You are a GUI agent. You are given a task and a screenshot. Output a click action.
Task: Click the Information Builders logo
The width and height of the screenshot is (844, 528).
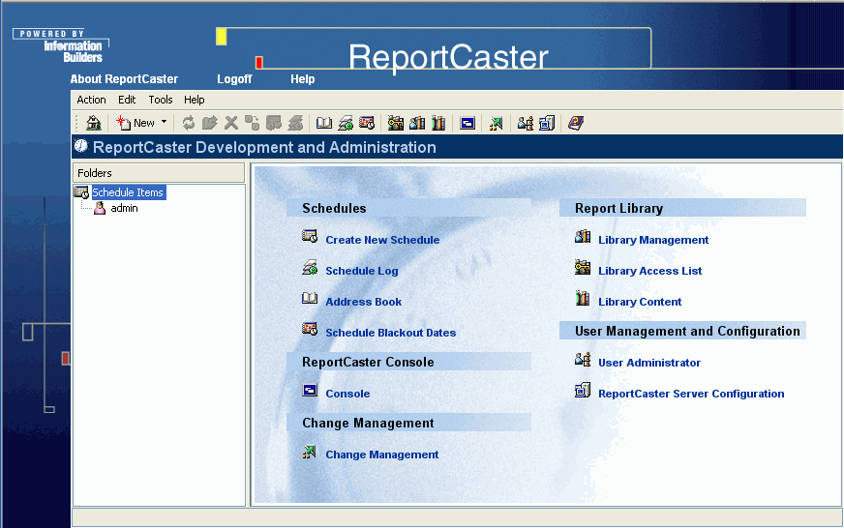point(61,46)
